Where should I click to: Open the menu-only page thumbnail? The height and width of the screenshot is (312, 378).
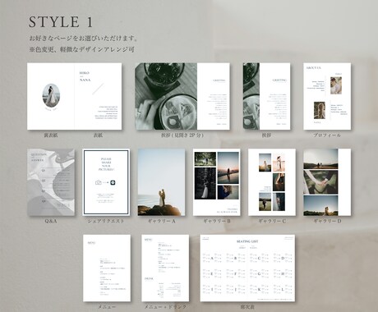107,268
